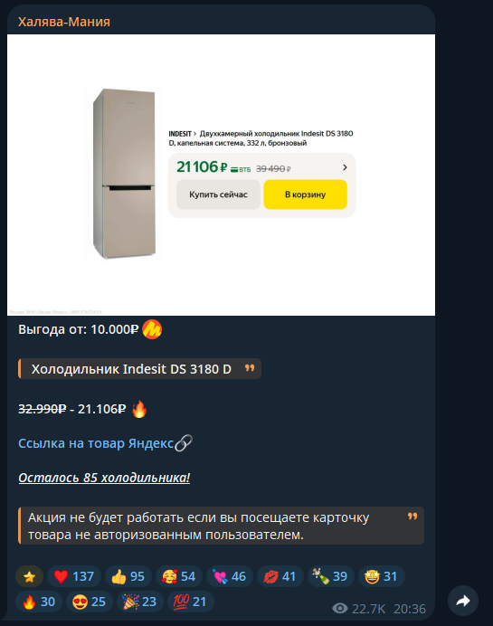Click the forward share arrow button
The height and width of the screenshot is (626, 493).
[462, 601]
